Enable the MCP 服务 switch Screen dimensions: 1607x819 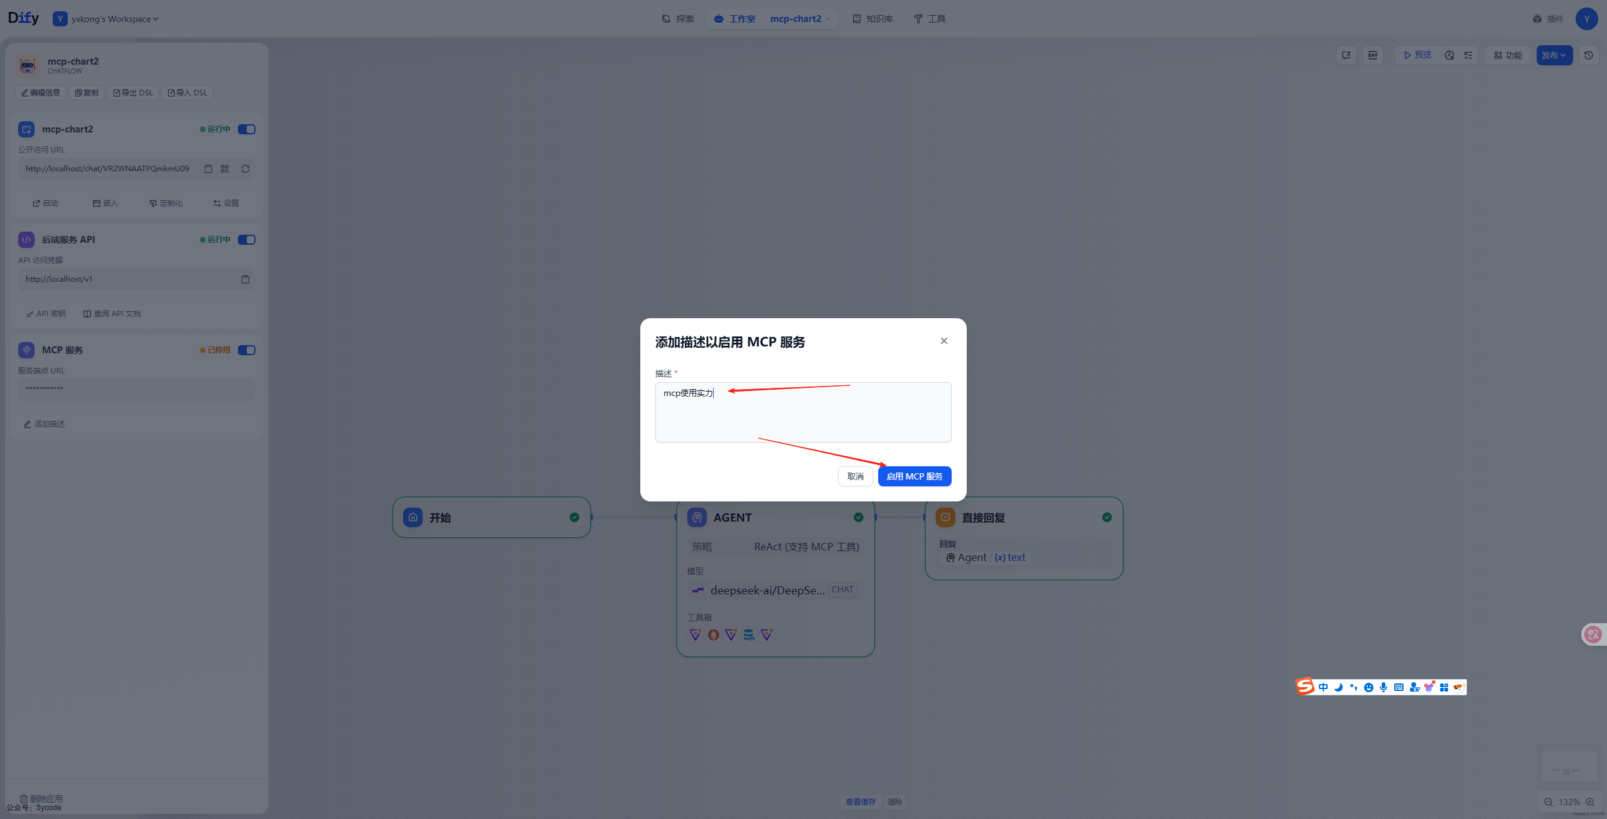click(x=246, y=350)
